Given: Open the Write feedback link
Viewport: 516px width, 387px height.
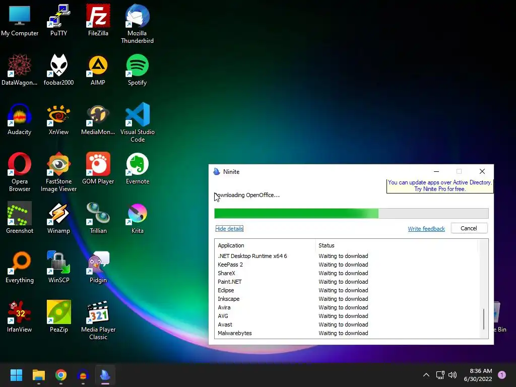Looking at the screenshot, I should (x=426, y=229).
